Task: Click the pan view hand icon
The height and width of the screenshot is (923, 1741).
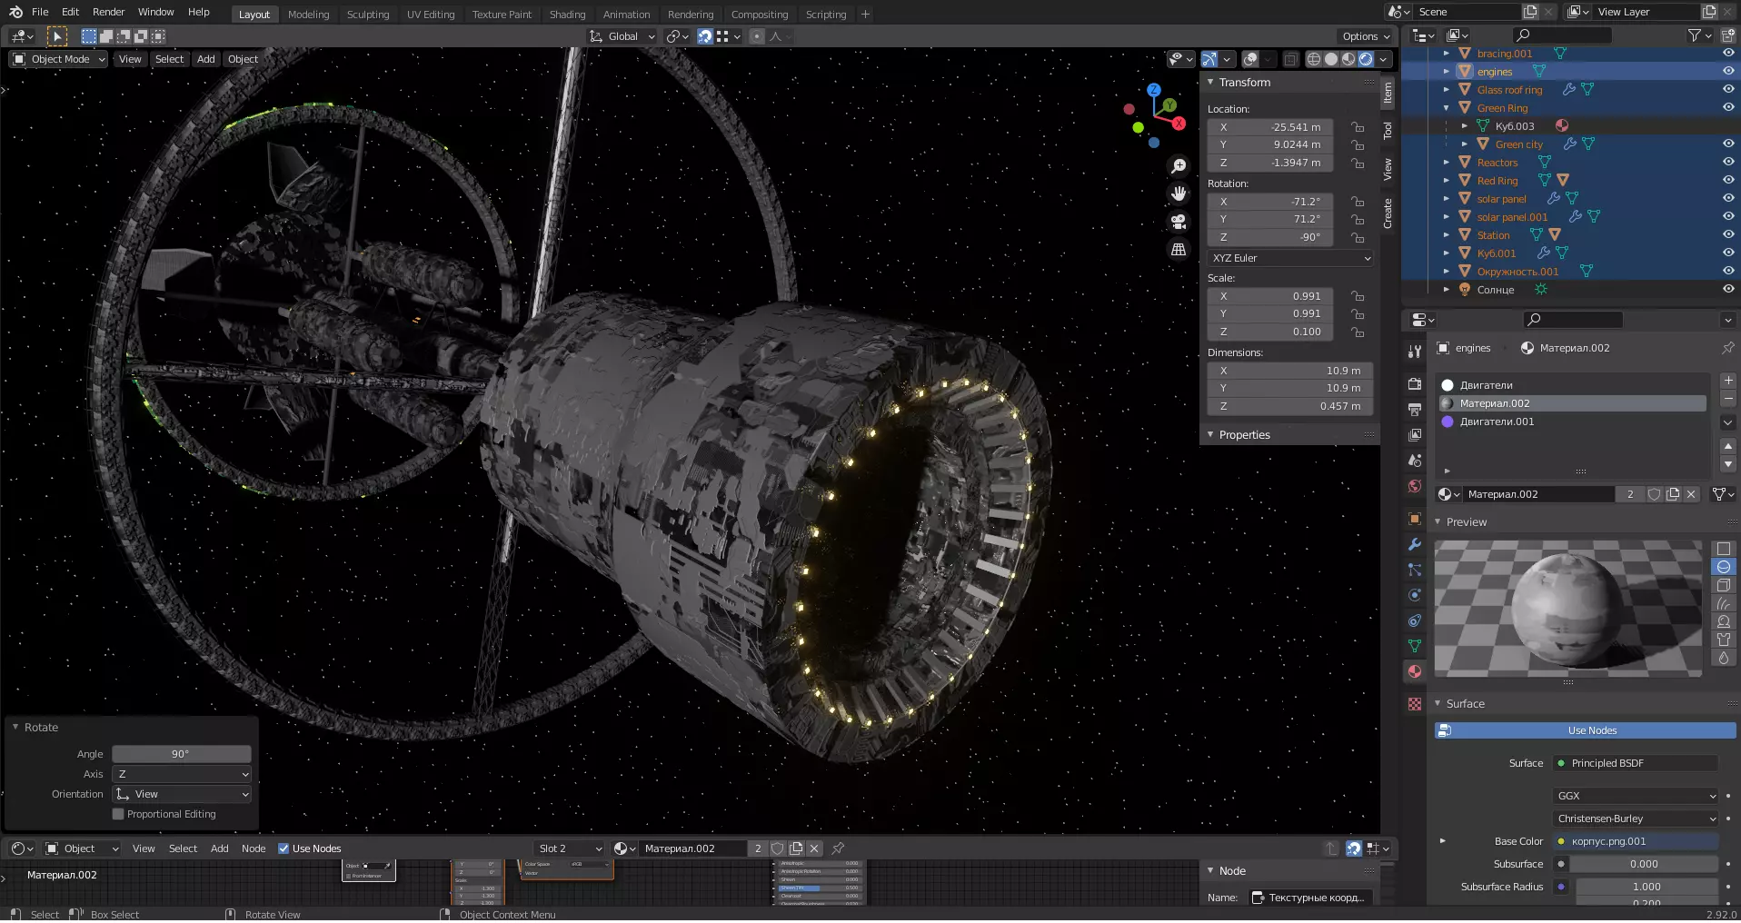Action: (1179, 194)
